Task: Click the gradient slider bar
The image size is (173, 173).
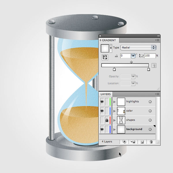Action: pos(125,65)
